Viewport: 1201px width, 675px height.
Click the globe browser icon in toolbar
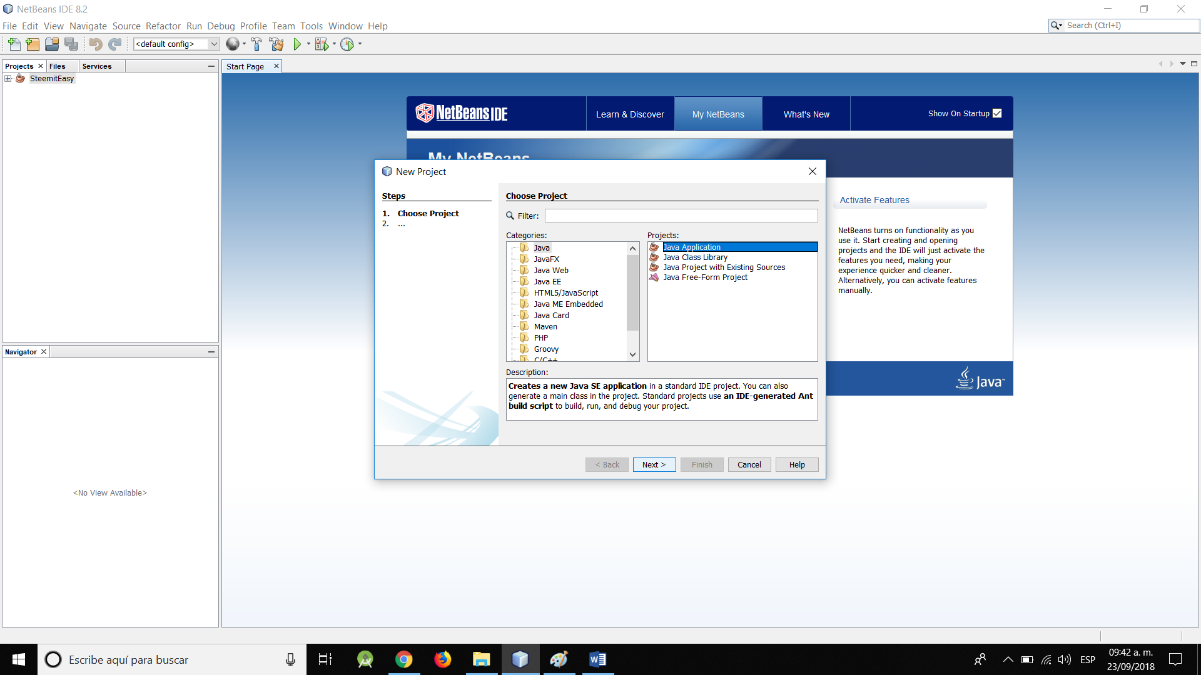[x=233, y=44]
